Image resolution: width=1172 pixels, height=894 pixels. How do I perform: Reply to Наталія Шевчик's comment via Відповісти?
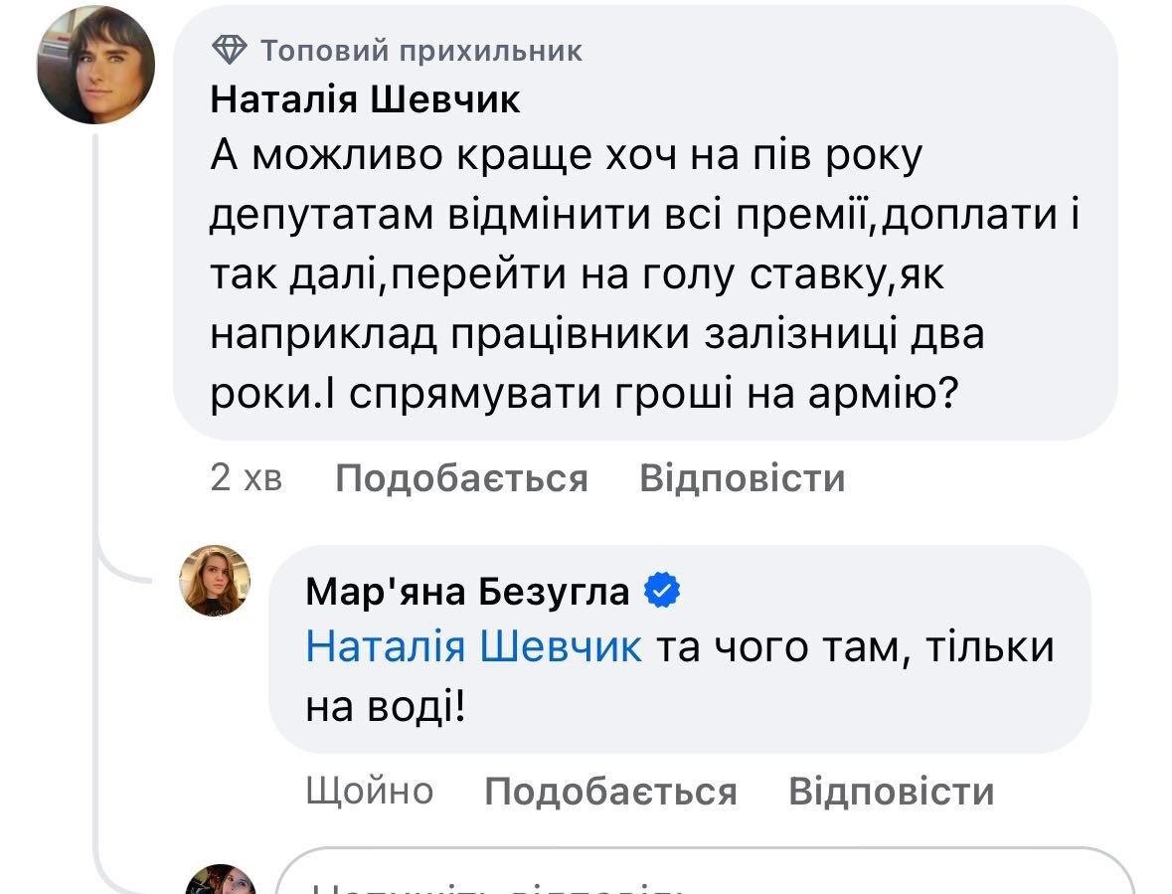coord(742,478)
